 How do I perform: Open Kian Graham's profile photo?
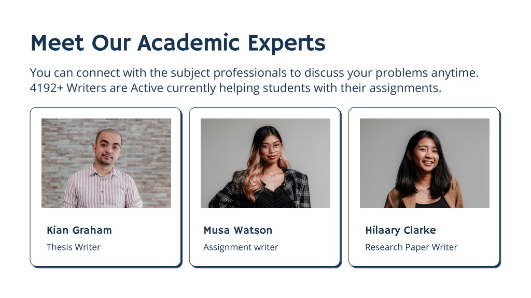(x=106, y=163)
